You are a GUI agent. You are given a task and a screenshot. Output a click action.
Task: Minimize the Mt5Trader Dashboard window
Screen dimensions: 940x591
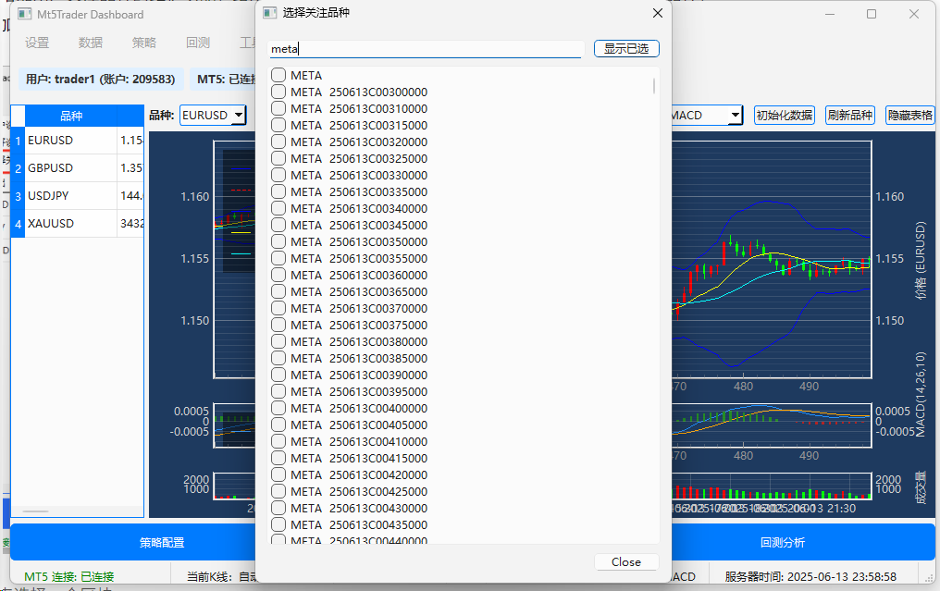830,14
